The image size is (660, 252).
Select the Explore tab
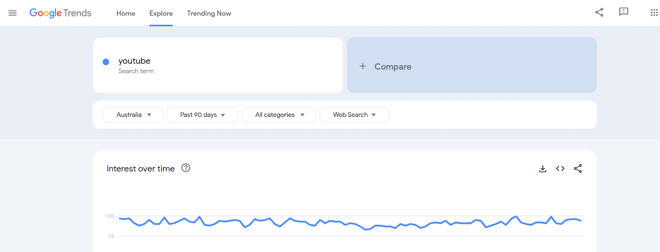click(161, 13)
